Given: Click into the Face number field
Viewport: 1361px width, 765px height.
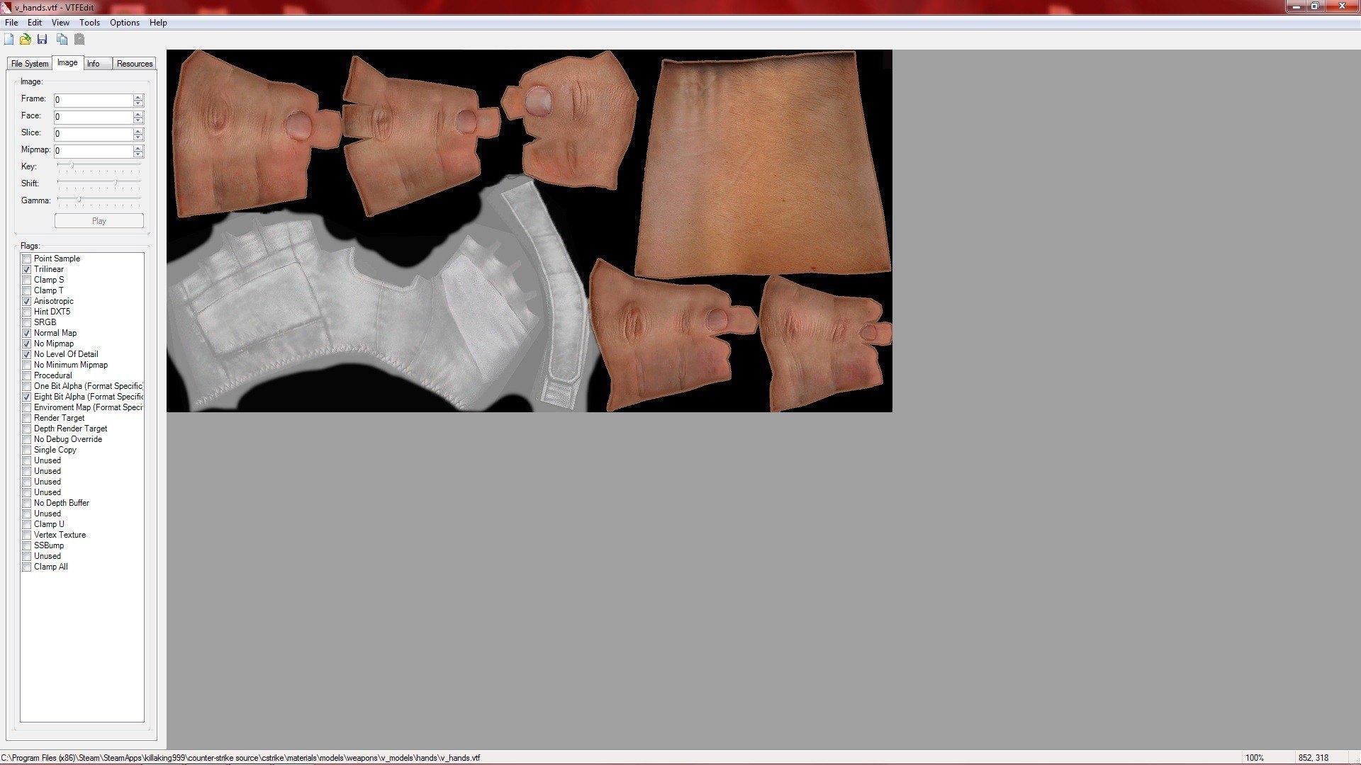Looking at the screenshot, I should pyautogui.click(x=93, y=117).
